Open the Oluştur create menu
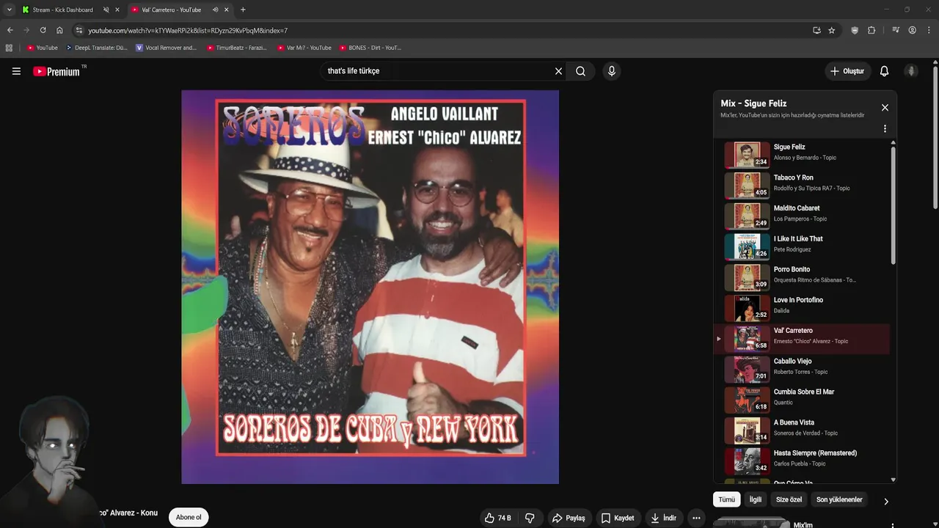The width and height of the screenshot is (939, 528). 847,71
